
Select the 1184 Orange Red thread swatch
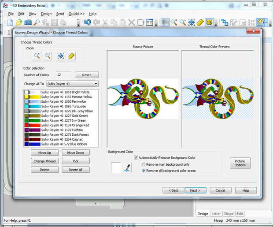point(33,125)
